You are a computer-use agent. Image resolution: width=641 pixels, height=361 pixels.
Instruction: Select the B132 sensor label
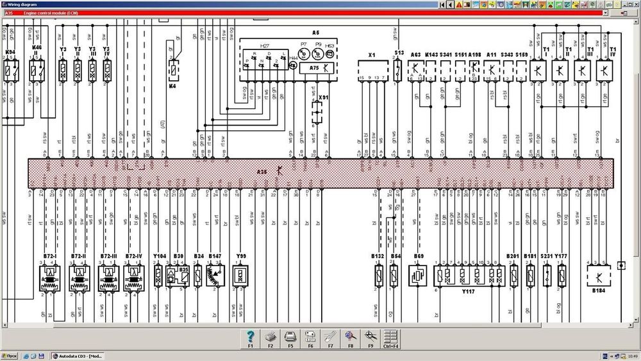378,256
